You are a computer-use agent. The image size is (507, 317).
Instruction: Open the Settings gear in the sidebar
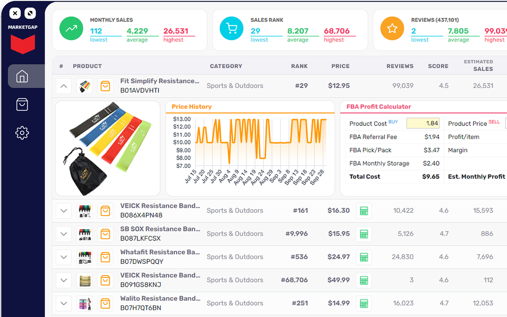tap(22, 133)
